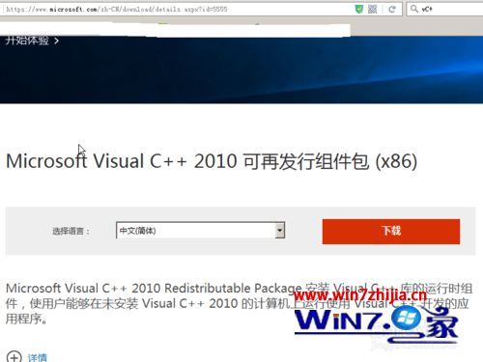Screen dimensions: 483x362
Task: Focus the microsoft.com URL address bar
Action: (179, 9)
